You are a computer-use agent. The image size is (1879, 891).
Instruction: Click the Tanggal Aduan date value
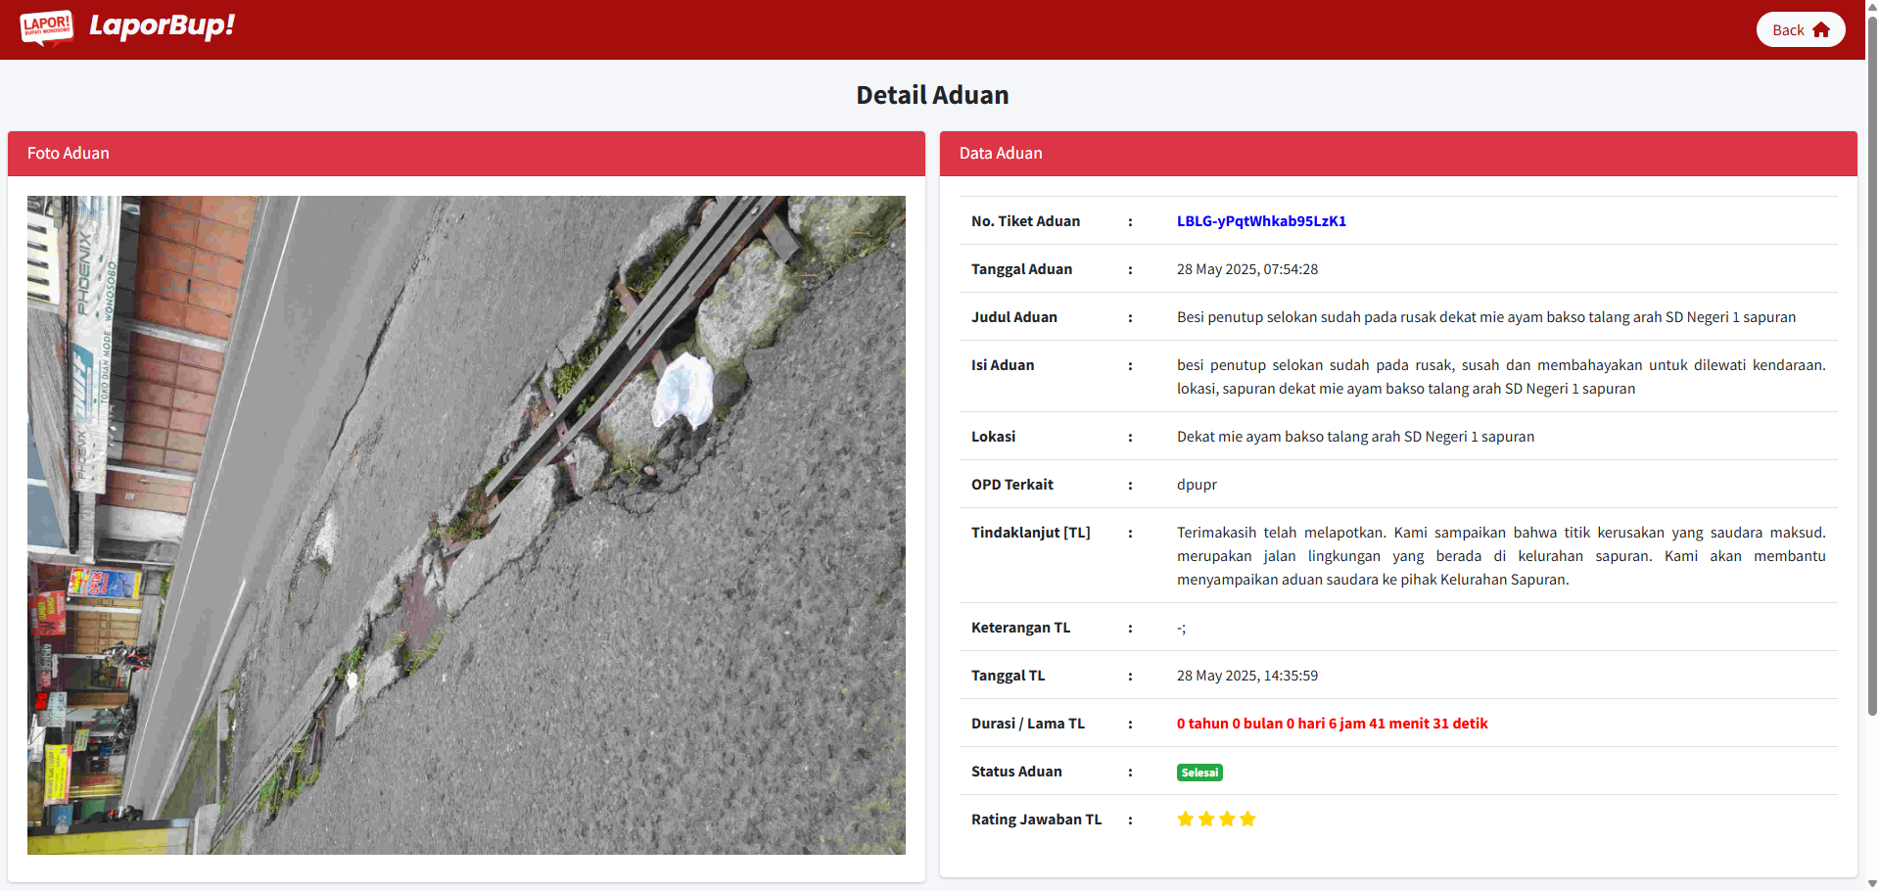[x=1246, y=269]
